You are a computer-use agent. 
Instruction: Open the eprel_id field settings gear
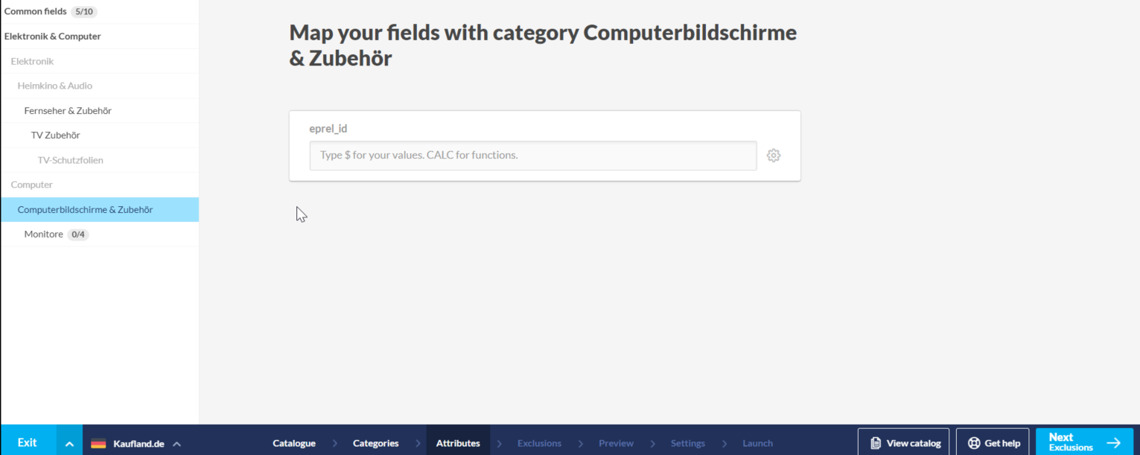tap(774, 156)
